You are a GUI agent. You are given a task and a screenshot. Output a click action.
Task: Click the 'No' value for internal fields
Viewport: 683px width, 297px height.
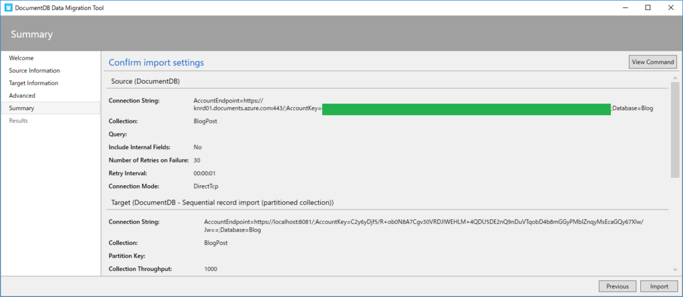(x=197, y=147)
